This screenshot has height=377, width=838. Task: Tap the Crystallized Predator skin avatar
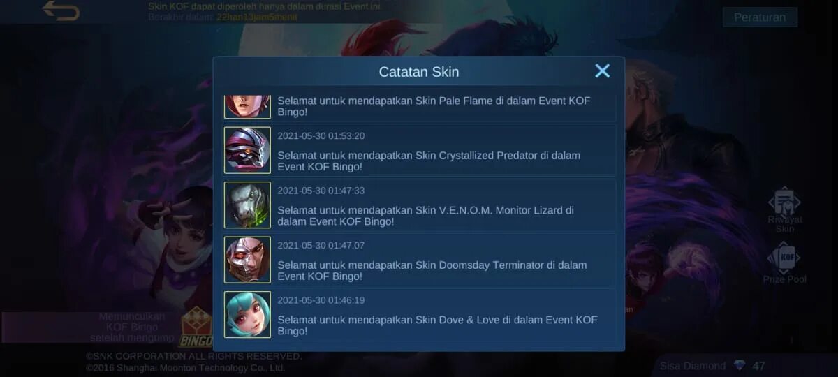pos(247,150)
